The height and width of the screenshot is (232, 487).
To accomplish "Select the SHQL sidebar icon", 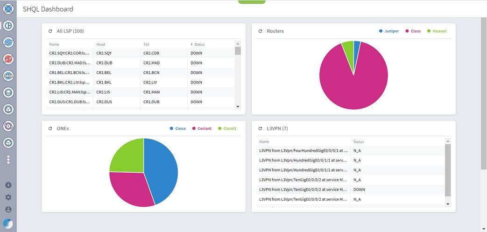I will [x=8, y=76].
